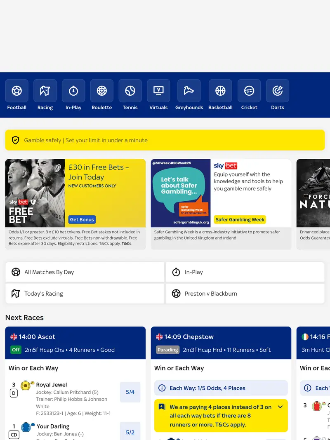This screenshot has width=330, height=440.
Task: Click the shield icon on gamble safely banner
Action: click(x=15, y=140)
